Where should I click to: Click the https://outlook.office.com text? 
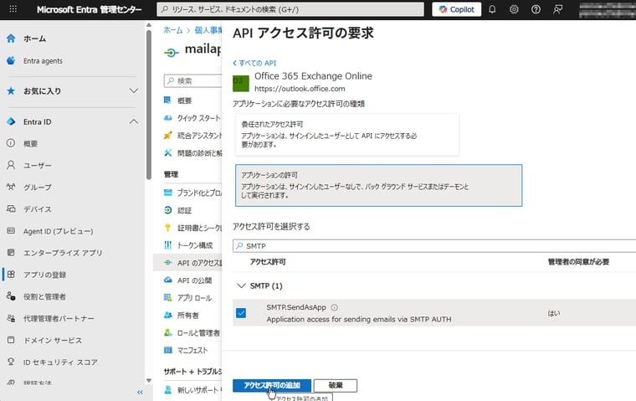pyautogui.click(x=300, y=89)
